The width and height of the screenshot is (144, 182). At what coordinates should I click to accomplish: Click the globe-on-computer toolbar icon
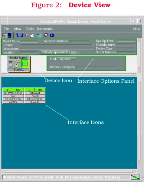[x=46, y=35]
